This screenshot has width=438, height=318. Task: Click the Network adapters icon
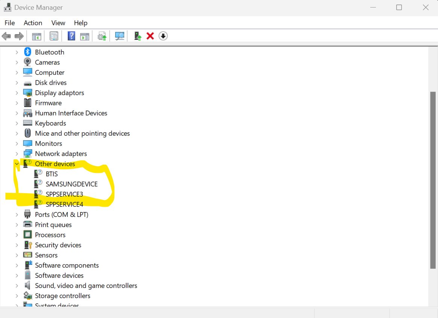pyautogui.click(x=27, y=153)
